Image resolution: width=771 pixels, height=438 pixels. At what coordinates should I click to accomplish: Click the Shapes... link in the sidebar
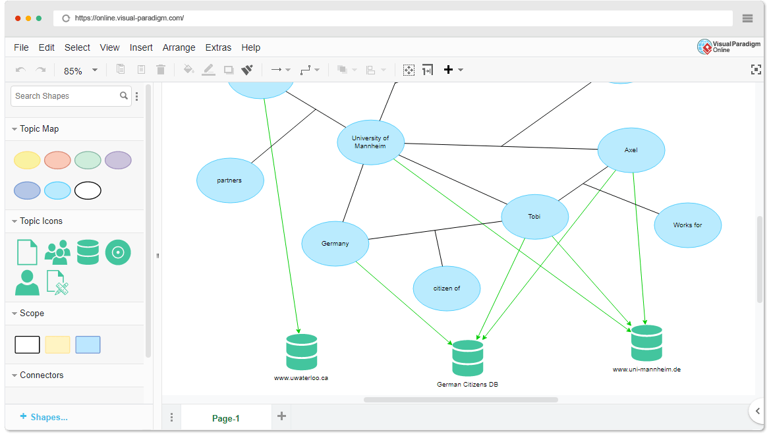click(44, 417)
